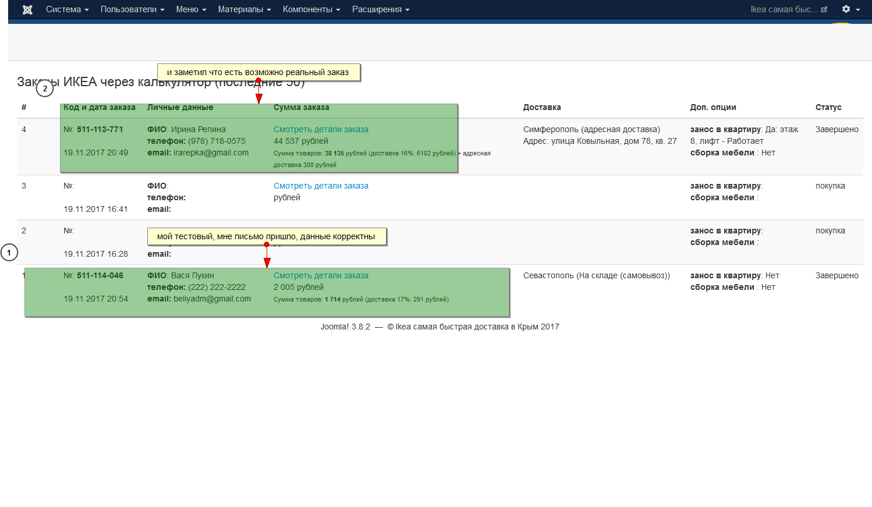Open order details for order 511-114-046
Screen dimensions: 872x507
[x=321, y=275]
